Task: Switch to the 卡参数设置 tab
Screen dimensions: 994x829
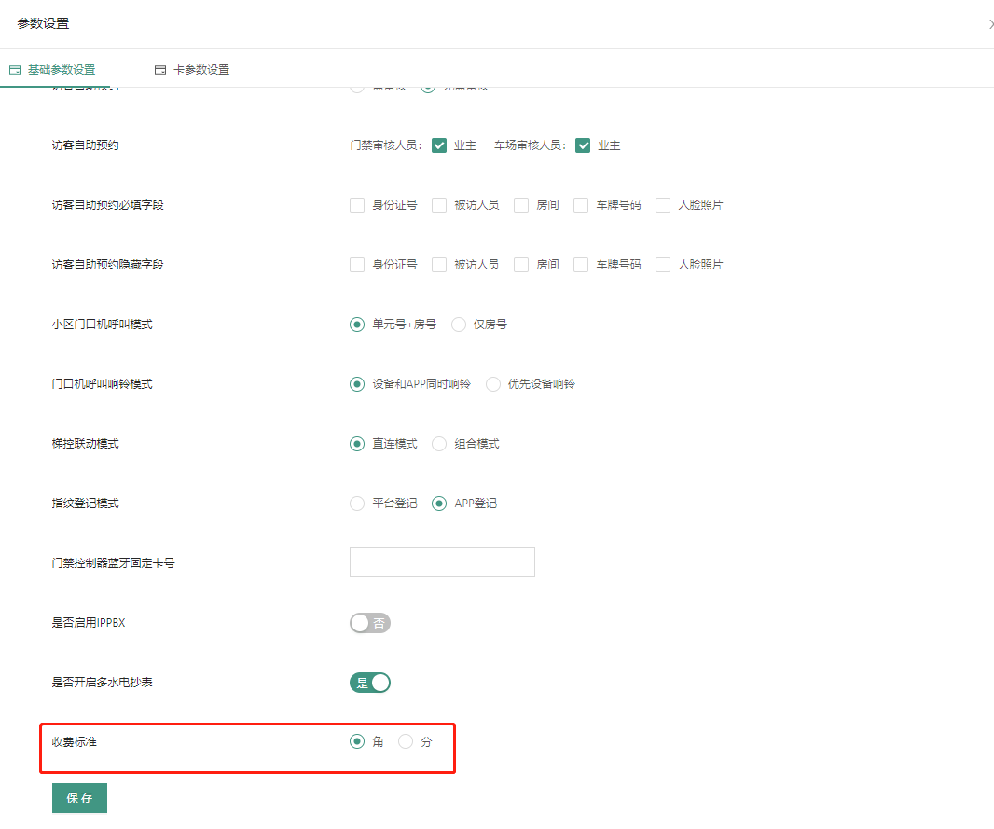Action: (192, 70)
